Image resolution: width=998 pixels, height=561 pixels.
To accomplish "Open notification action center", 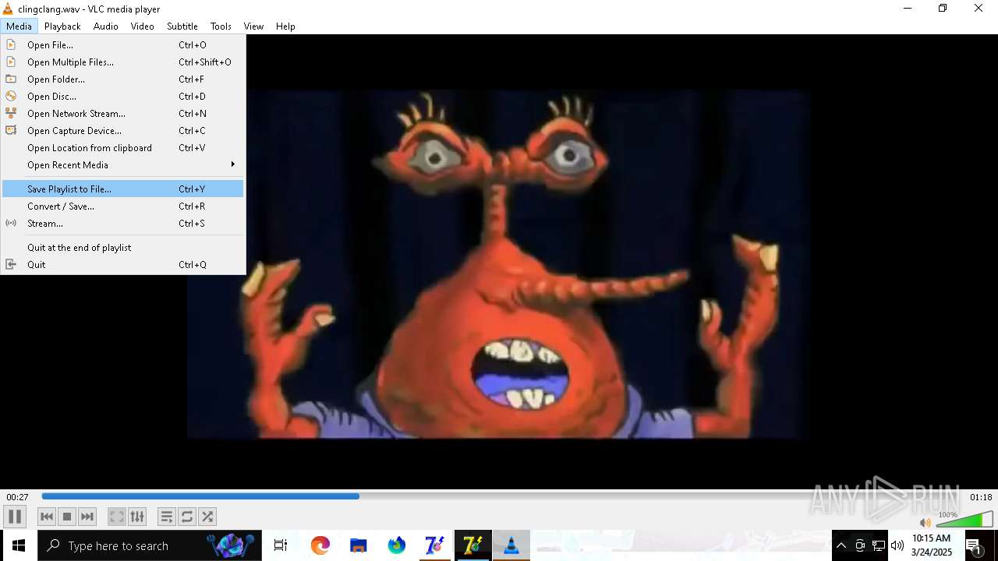I will [974, 545].
